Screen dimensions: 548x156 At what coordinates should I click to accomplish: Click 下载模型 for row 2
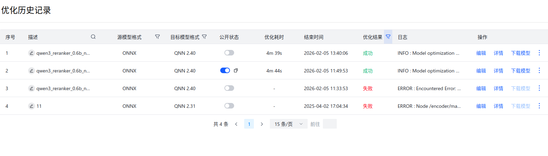click(520, 71)
